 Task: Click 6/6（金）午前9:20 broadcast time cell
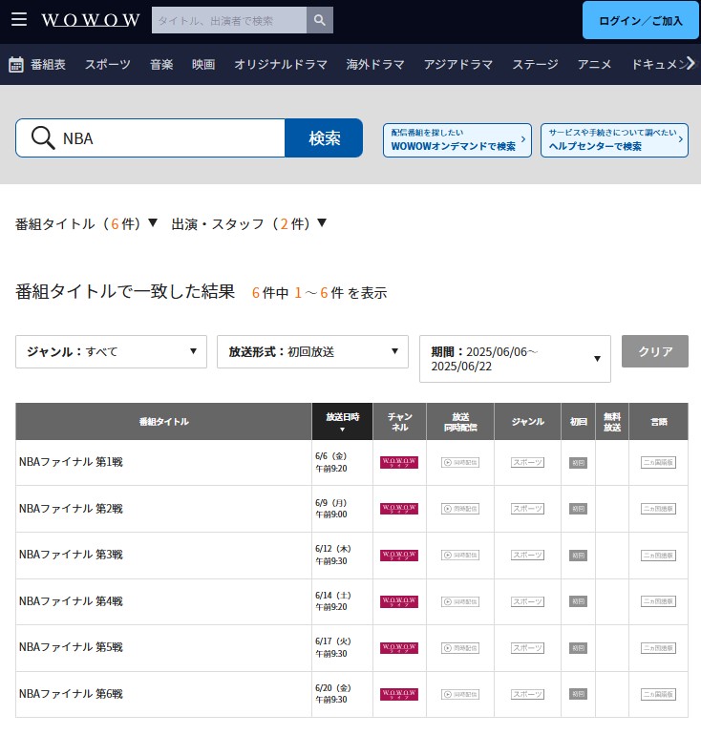click(342, 463)
